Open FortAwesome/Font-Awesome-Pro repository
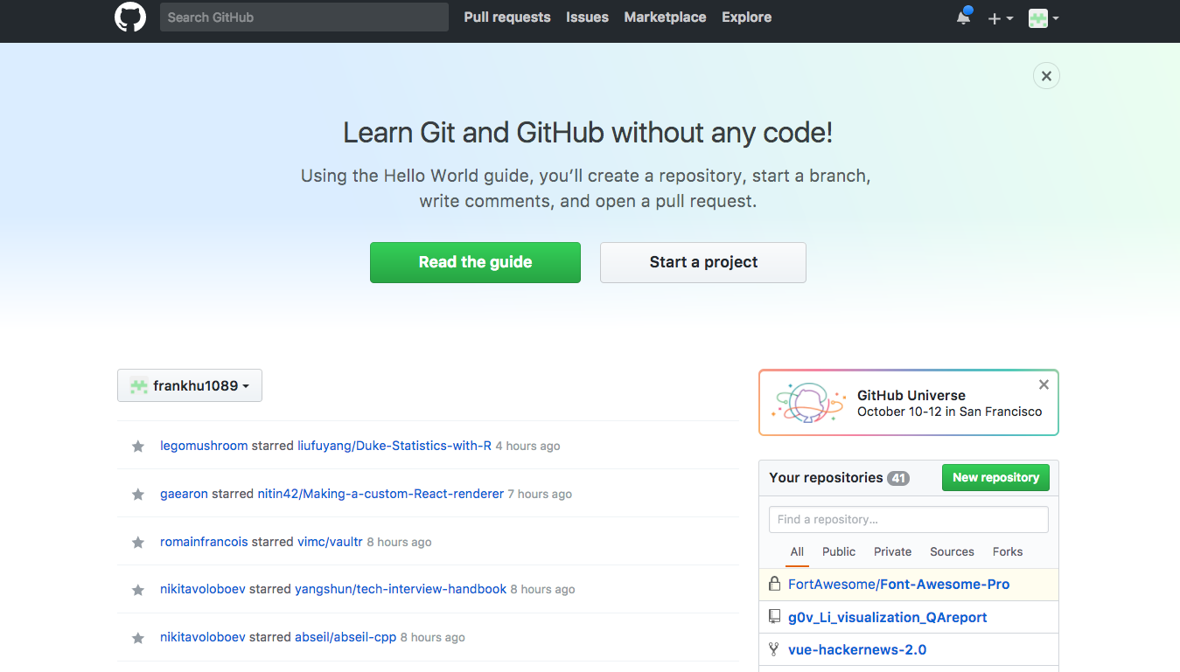Image resolution: width=1180 pixels, height=672 pixels. coord(898,584)
